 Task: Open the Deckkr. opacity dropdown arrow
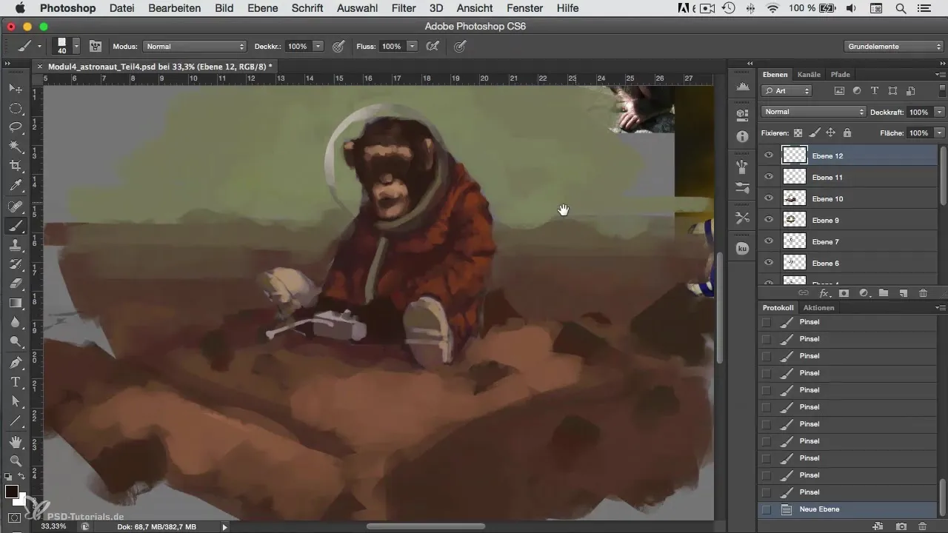point(318,46)
